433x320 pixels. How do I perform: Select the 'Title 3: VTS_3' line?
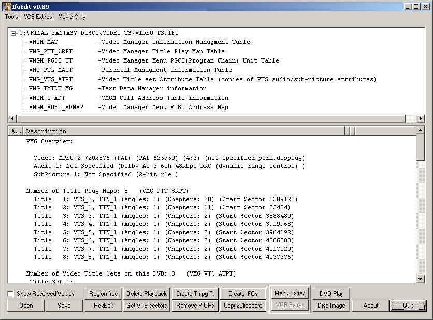(164, 216)
